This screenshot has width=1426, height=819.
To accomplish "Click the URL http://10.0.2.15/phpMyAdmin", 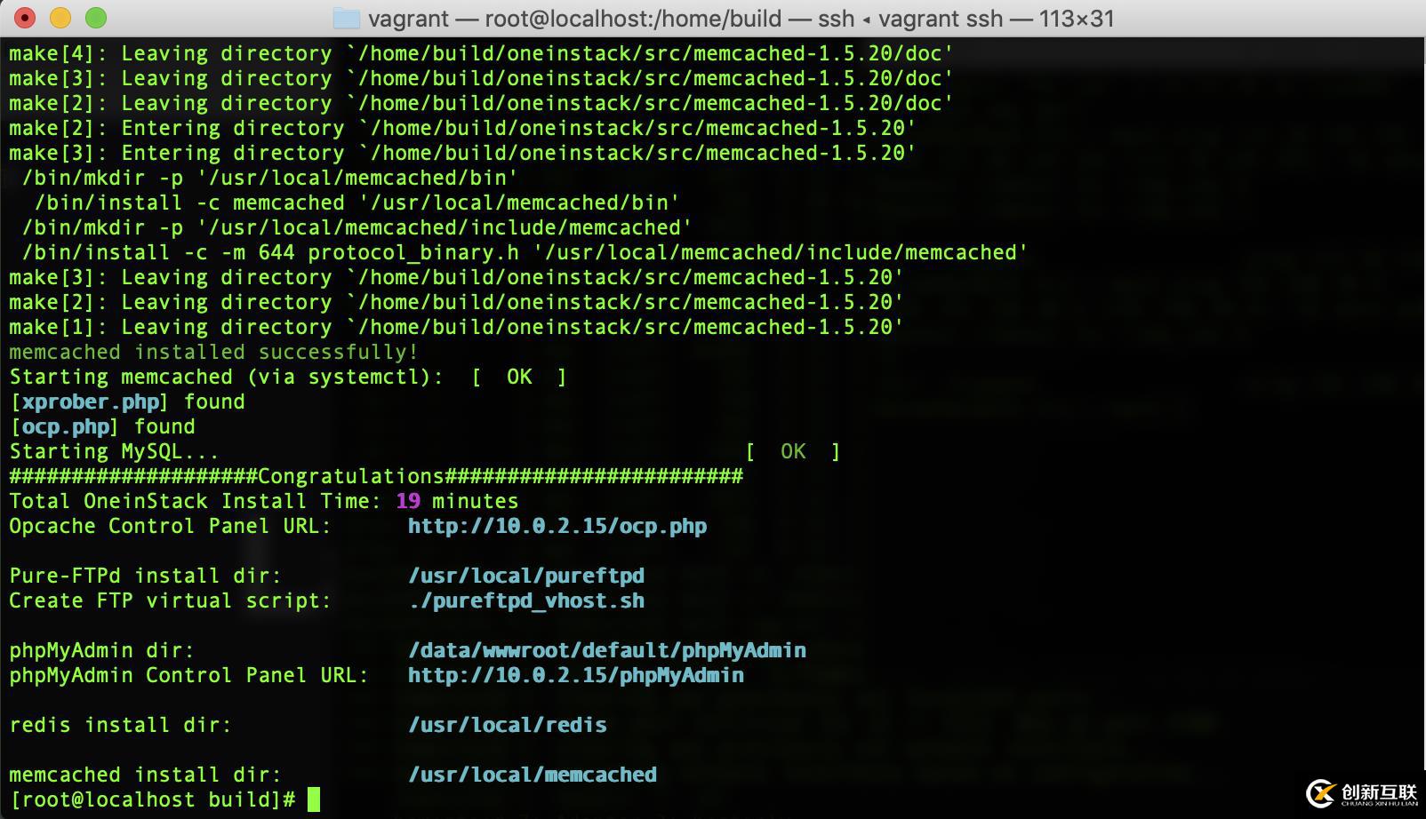I will tap(576, 675).
